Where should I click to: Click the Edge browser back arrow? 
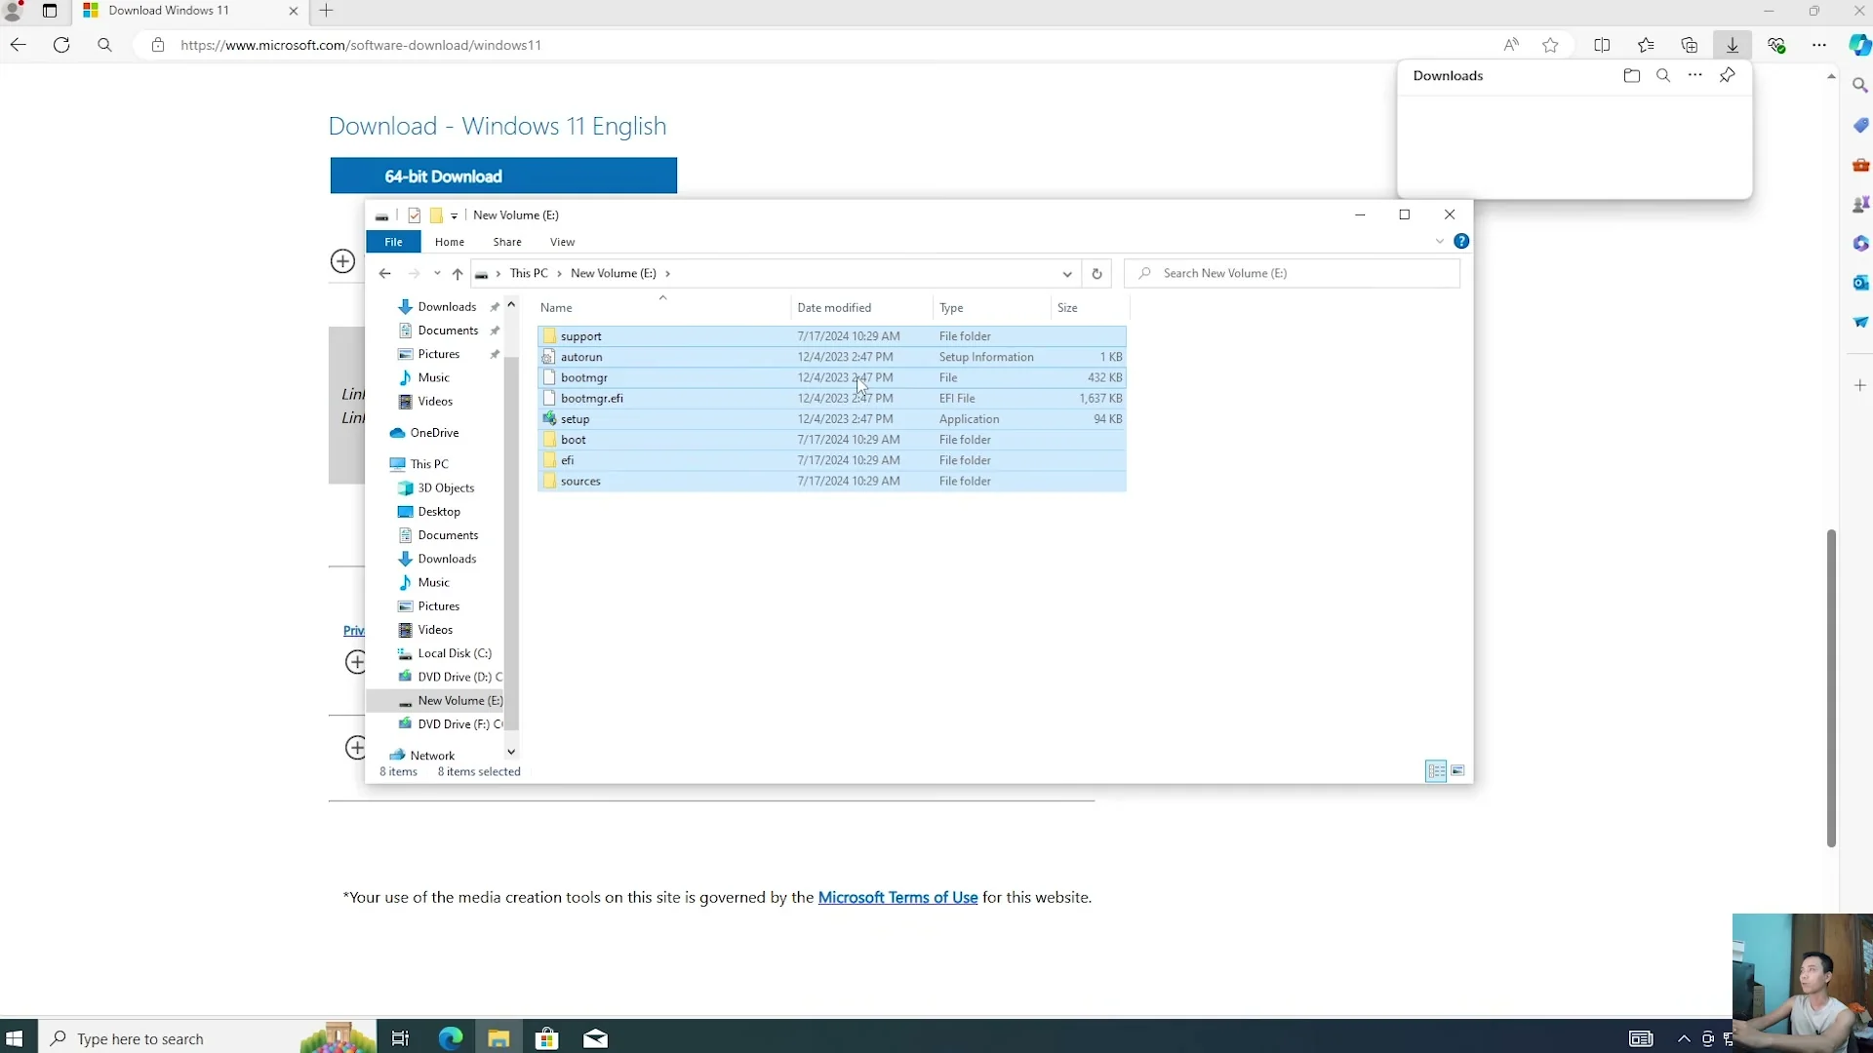(x=18, y=45)
